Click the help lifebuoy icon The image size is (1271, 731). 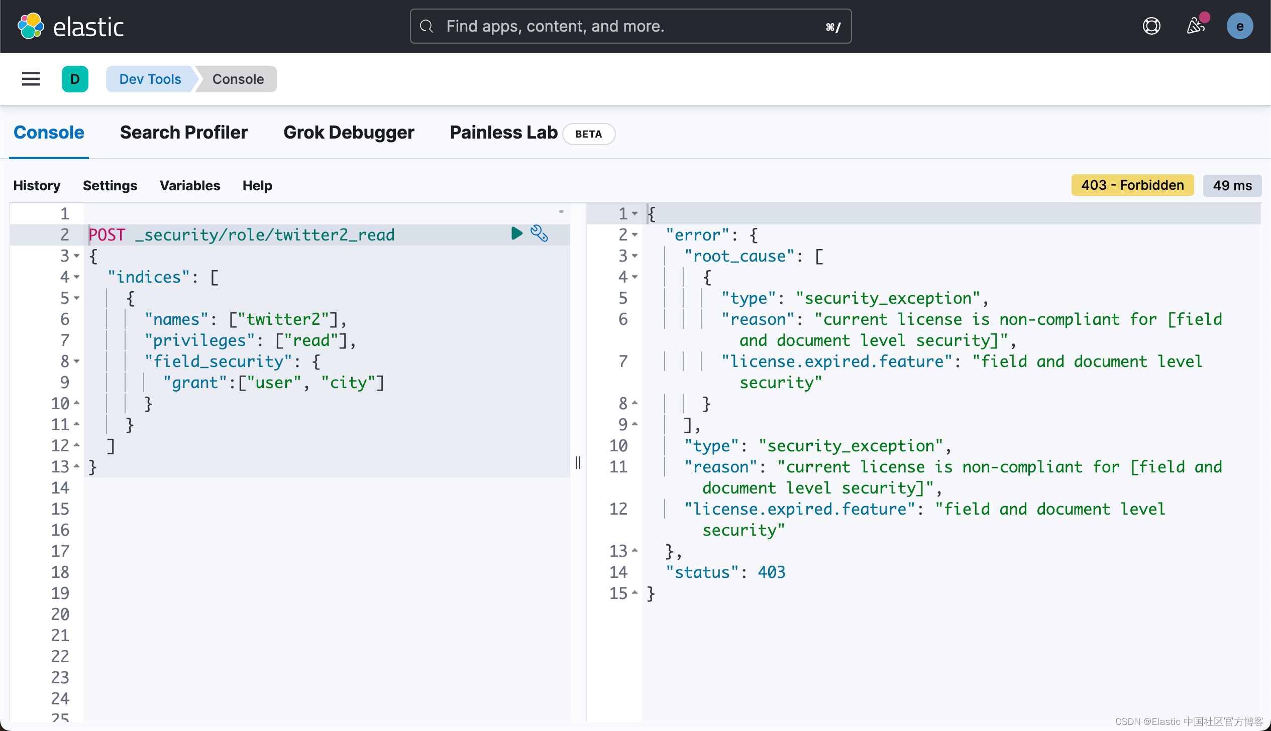[1151, 26]
